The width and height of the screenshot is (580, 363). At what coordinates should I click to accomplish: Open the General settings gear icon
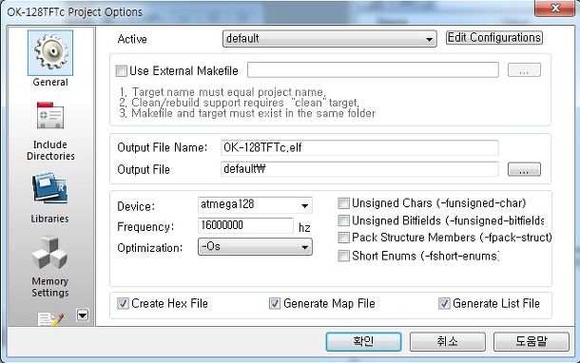pyautogui.click(x=50, y=53)
